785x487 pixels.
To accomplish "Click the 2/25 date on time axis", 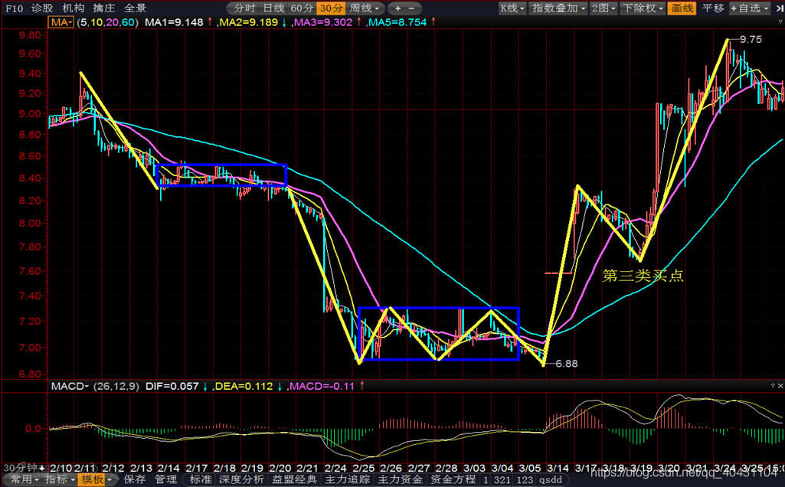I will [x=364, y=468].
